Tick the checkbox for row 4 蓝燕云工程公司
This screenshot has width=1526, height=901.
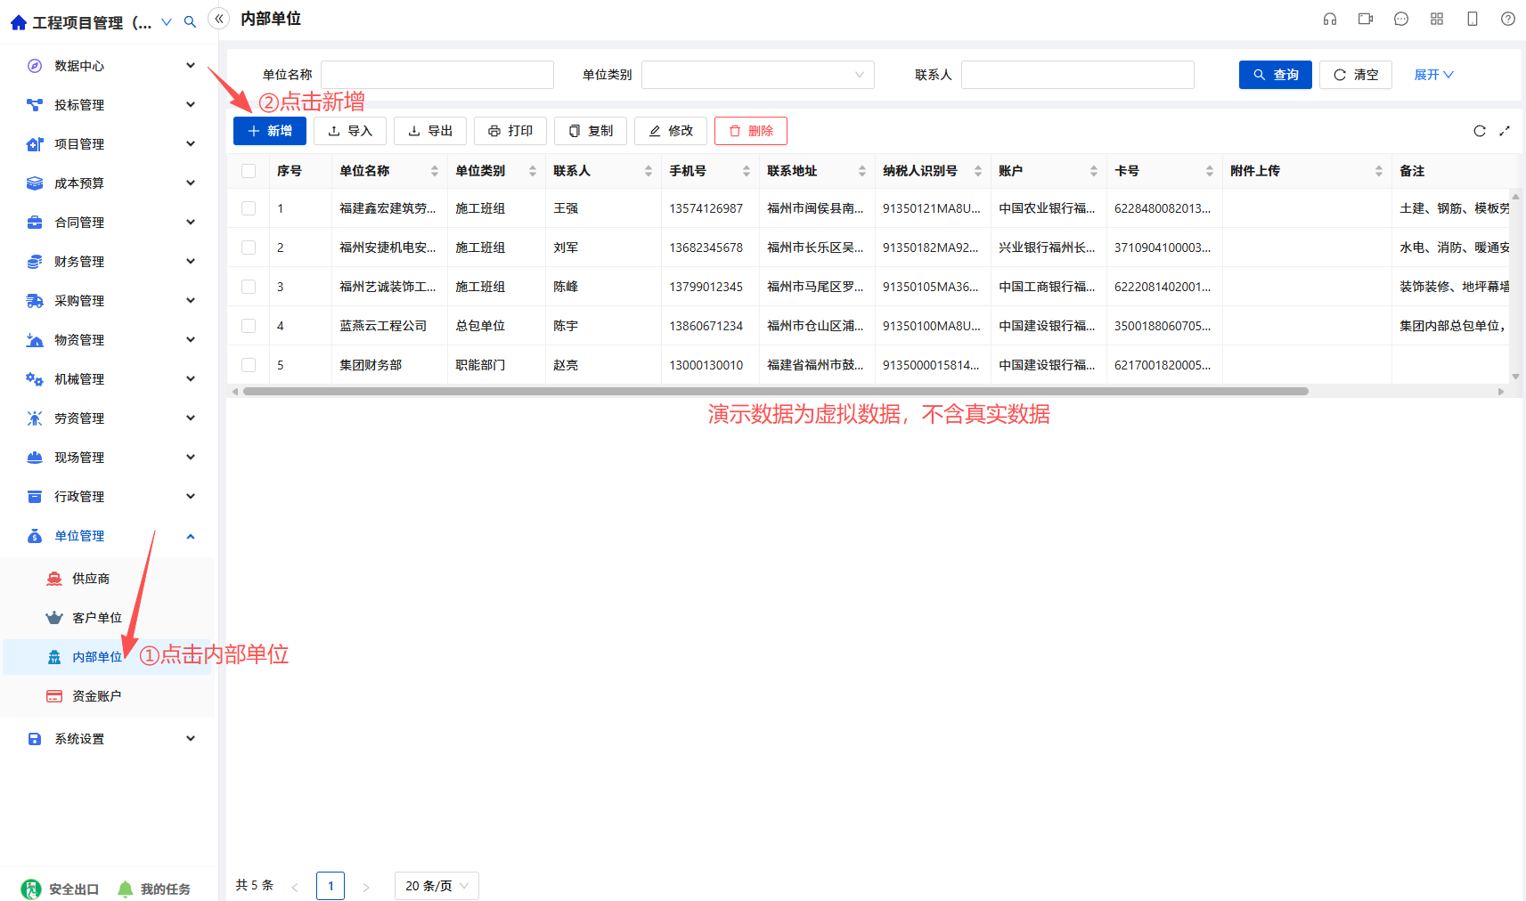[249, 326]
